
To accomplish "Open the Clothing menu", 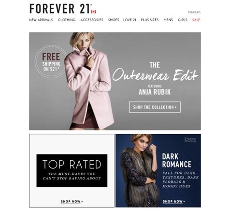I will [x=67, y=20].
